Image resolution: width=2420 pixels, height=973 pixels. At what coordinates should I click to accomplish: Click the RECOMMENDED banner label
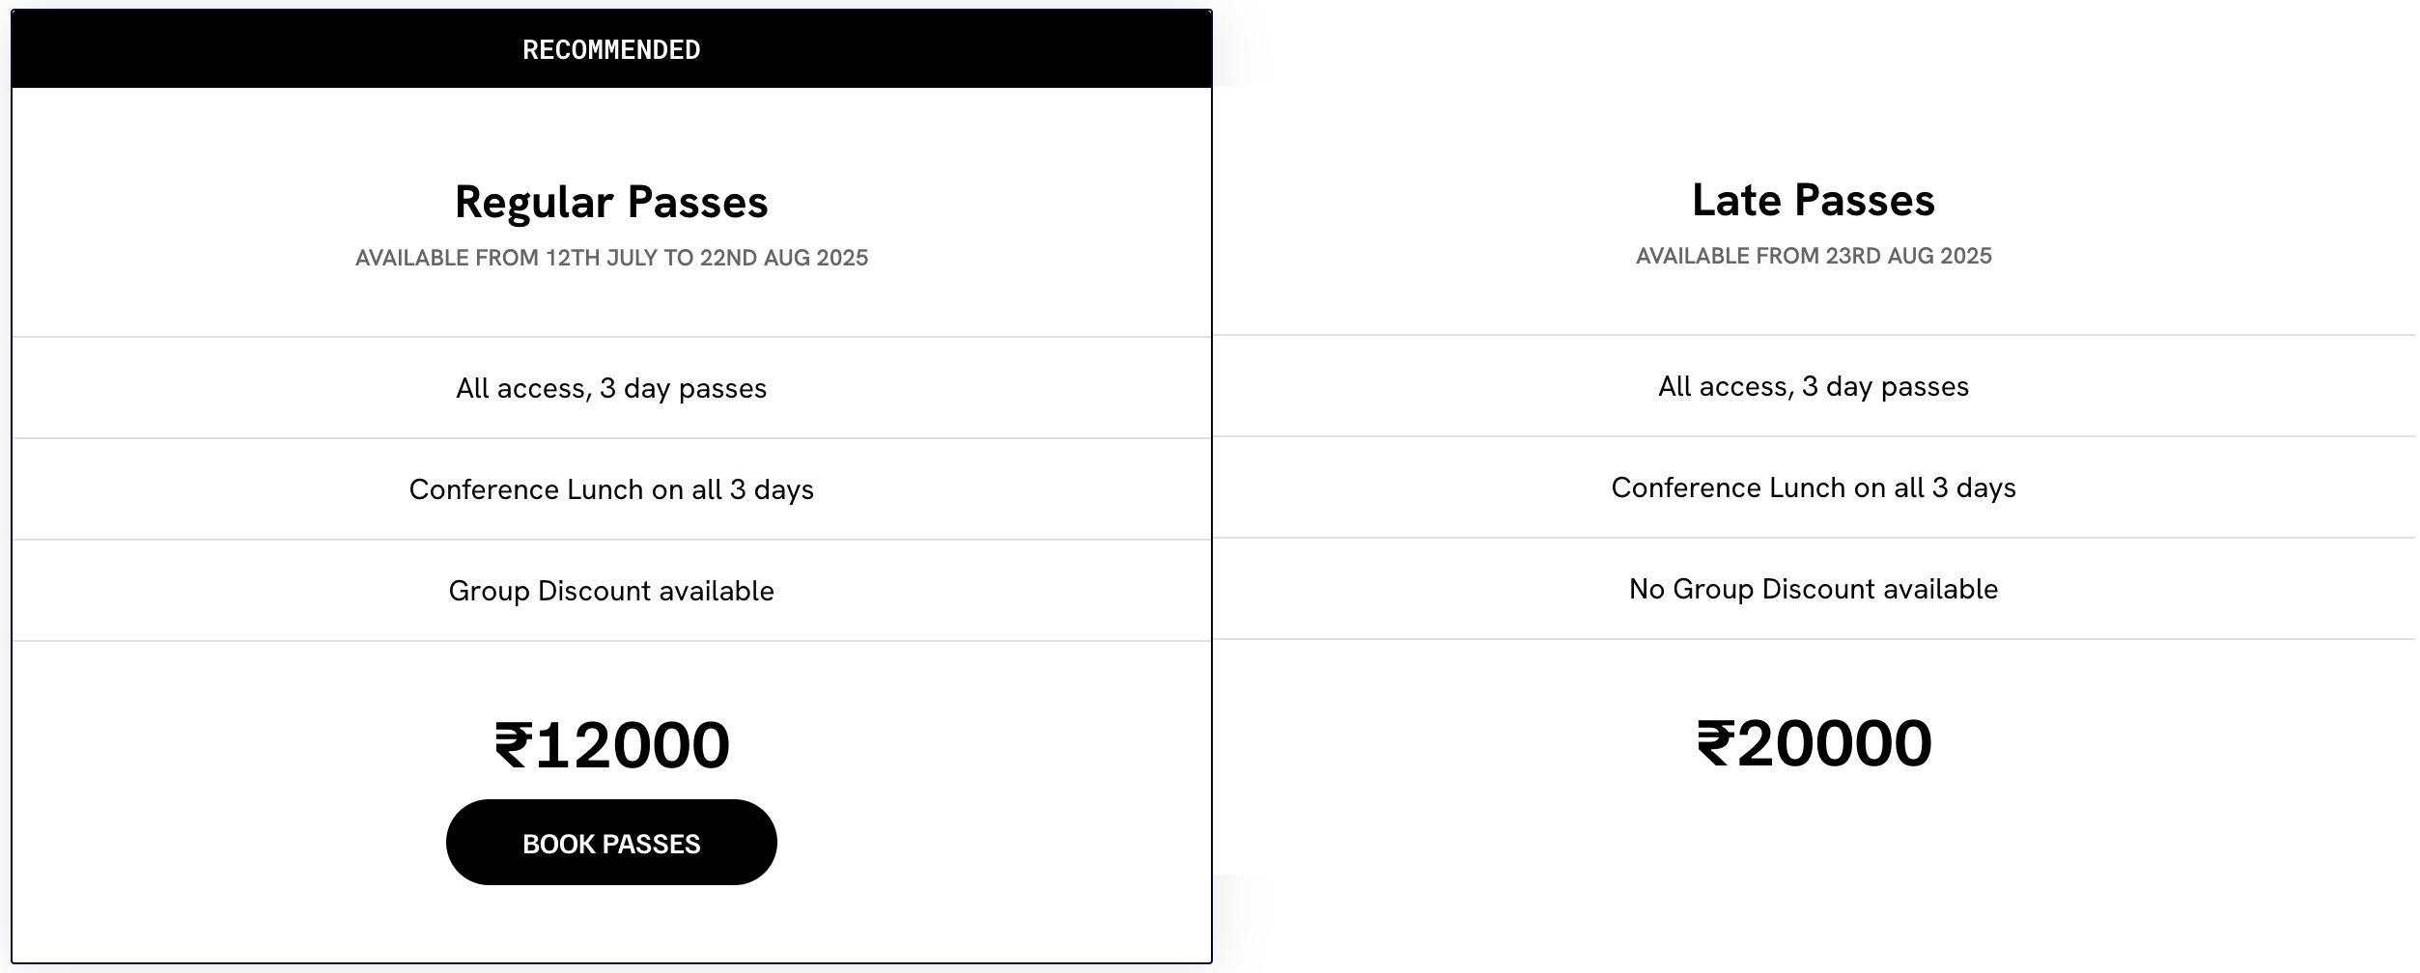(x=611, y=50)
